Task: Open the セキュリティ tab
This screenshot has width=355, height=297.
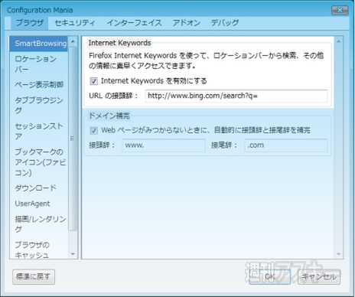Action: click(x=75, y=23)
